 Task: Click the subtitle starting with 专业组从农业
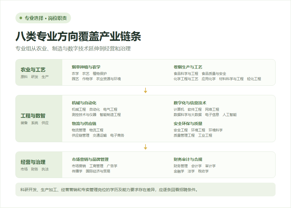click(x=73, y=49)
